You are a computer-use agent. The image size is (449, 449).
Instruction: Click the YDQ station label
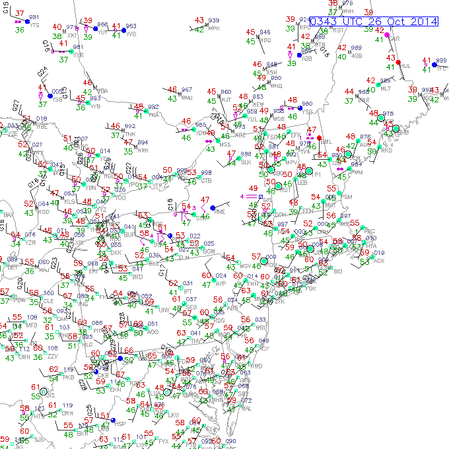(x=265, y=40)
